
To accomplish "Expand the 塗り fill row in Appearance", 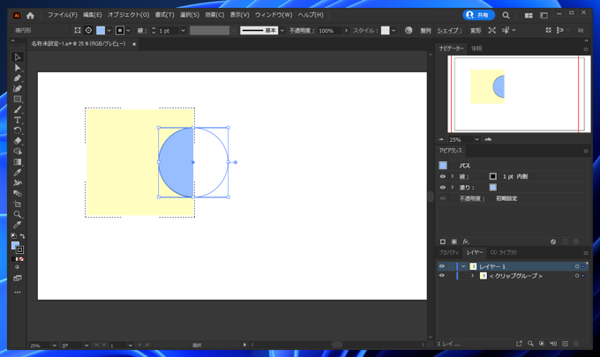I will [453, 187].
